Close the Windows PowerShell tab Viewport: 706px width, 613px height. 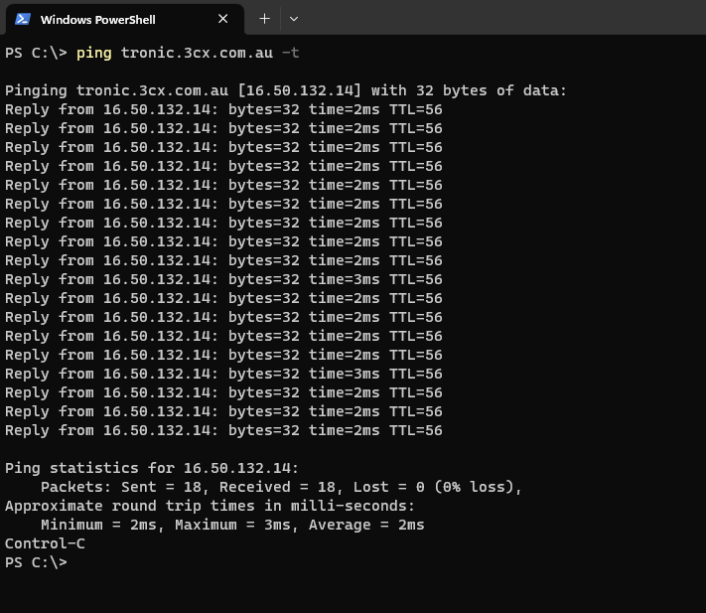223,19
